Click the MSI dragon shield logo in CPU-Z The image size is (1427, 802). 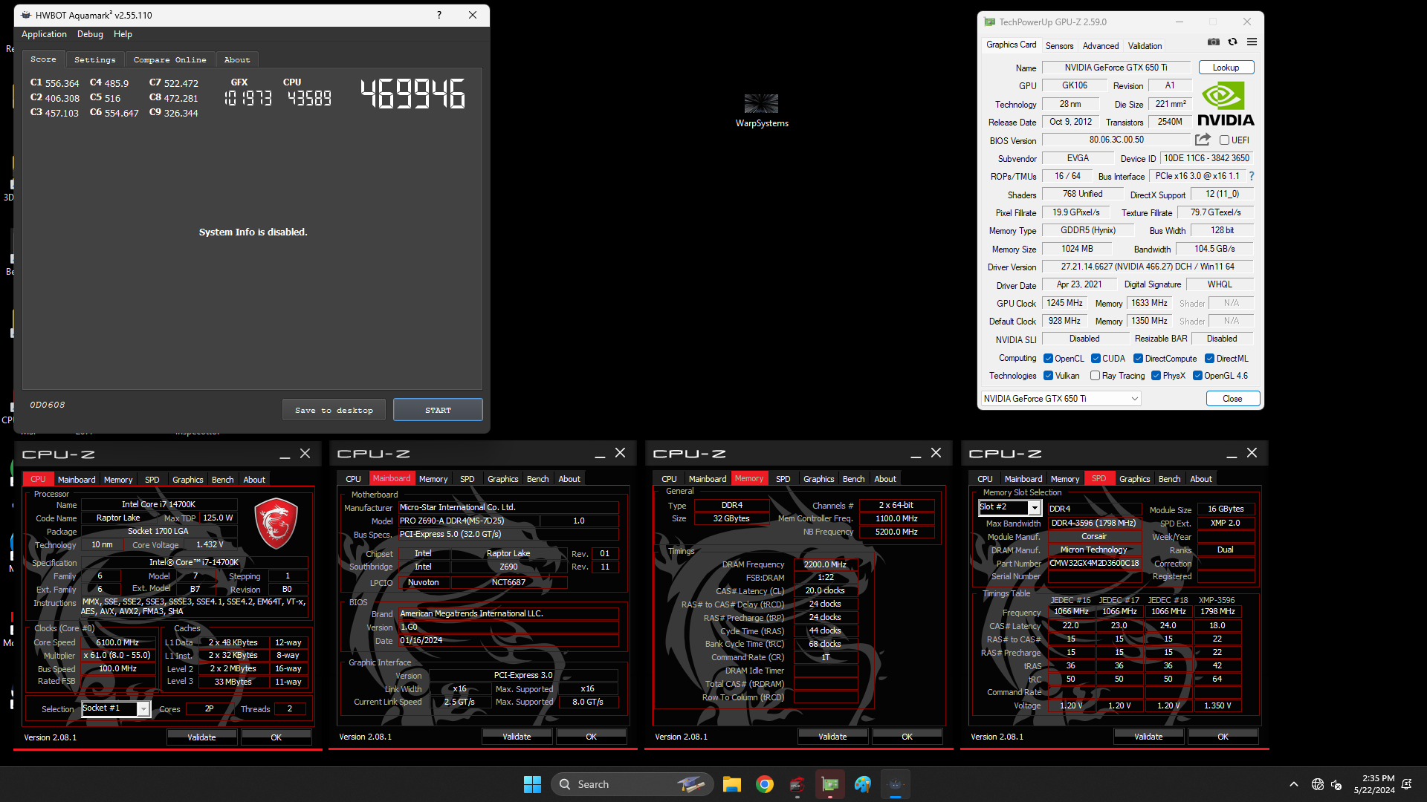276,523
